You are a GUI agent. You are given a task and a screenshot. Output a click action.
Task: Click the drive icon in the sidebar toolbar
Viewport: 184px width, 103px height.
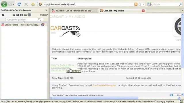(x=25, y=15)
